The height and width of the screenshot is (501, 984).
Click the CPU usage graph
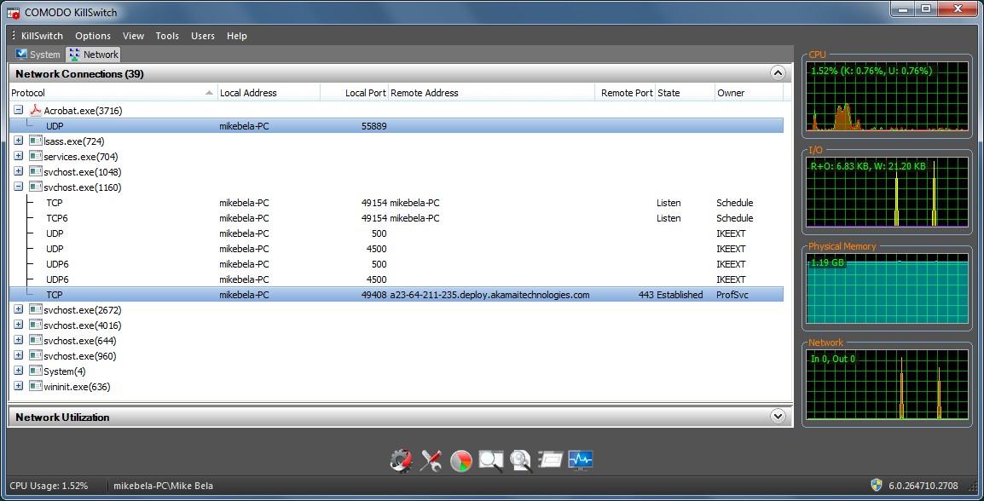point(887,96)
